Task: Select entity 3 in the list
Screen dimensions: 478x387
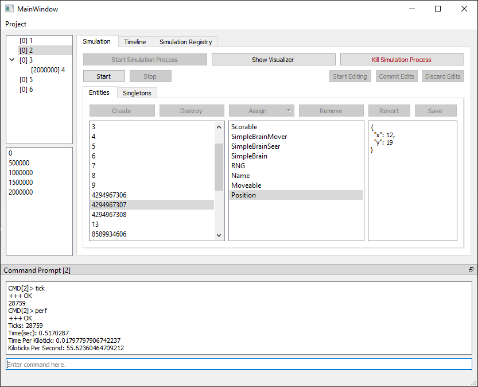Action: pyautogui.click(x=152, y=126)
